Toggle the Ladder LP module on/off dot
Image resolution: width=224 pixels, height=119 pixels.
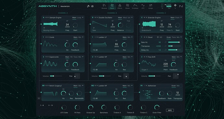coord(90,44)
